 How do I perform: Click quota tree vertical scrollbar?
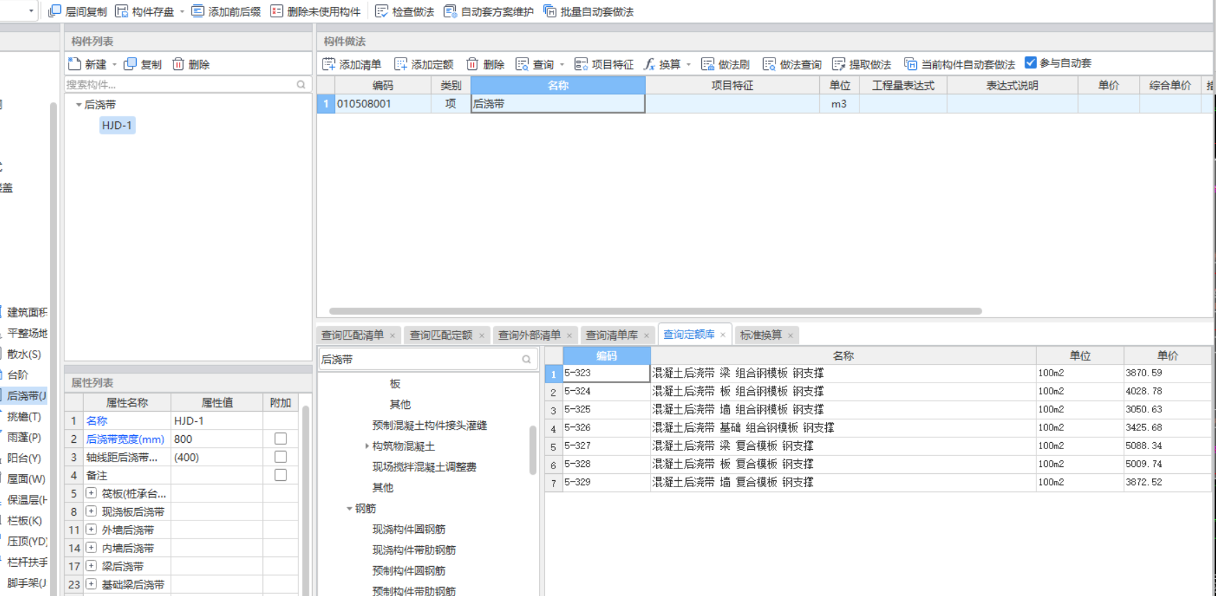click(x=533, y=450)
